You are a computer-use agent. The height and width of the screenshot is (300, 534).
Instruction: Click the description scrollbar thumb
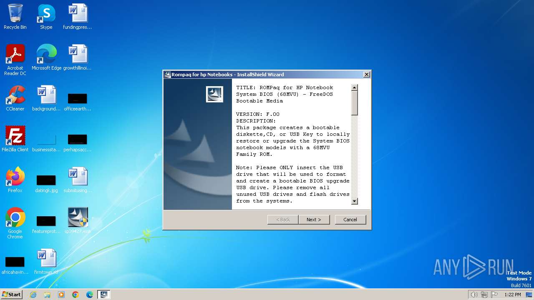pos(355,103)
